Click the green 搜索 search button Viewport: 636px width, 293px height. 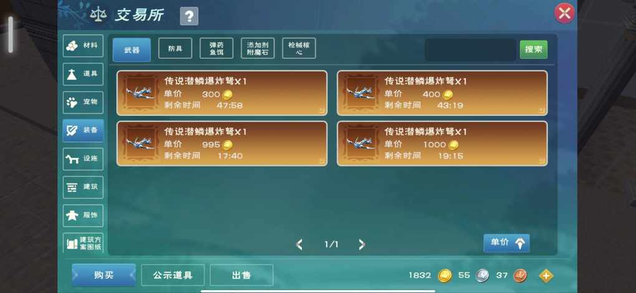coord(533,49)
